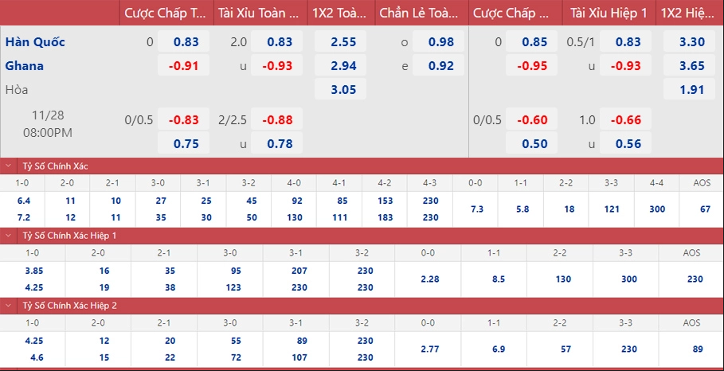
Task: Pick correct score 0-0 odds 7.3
Action: [x=475, y=209]
